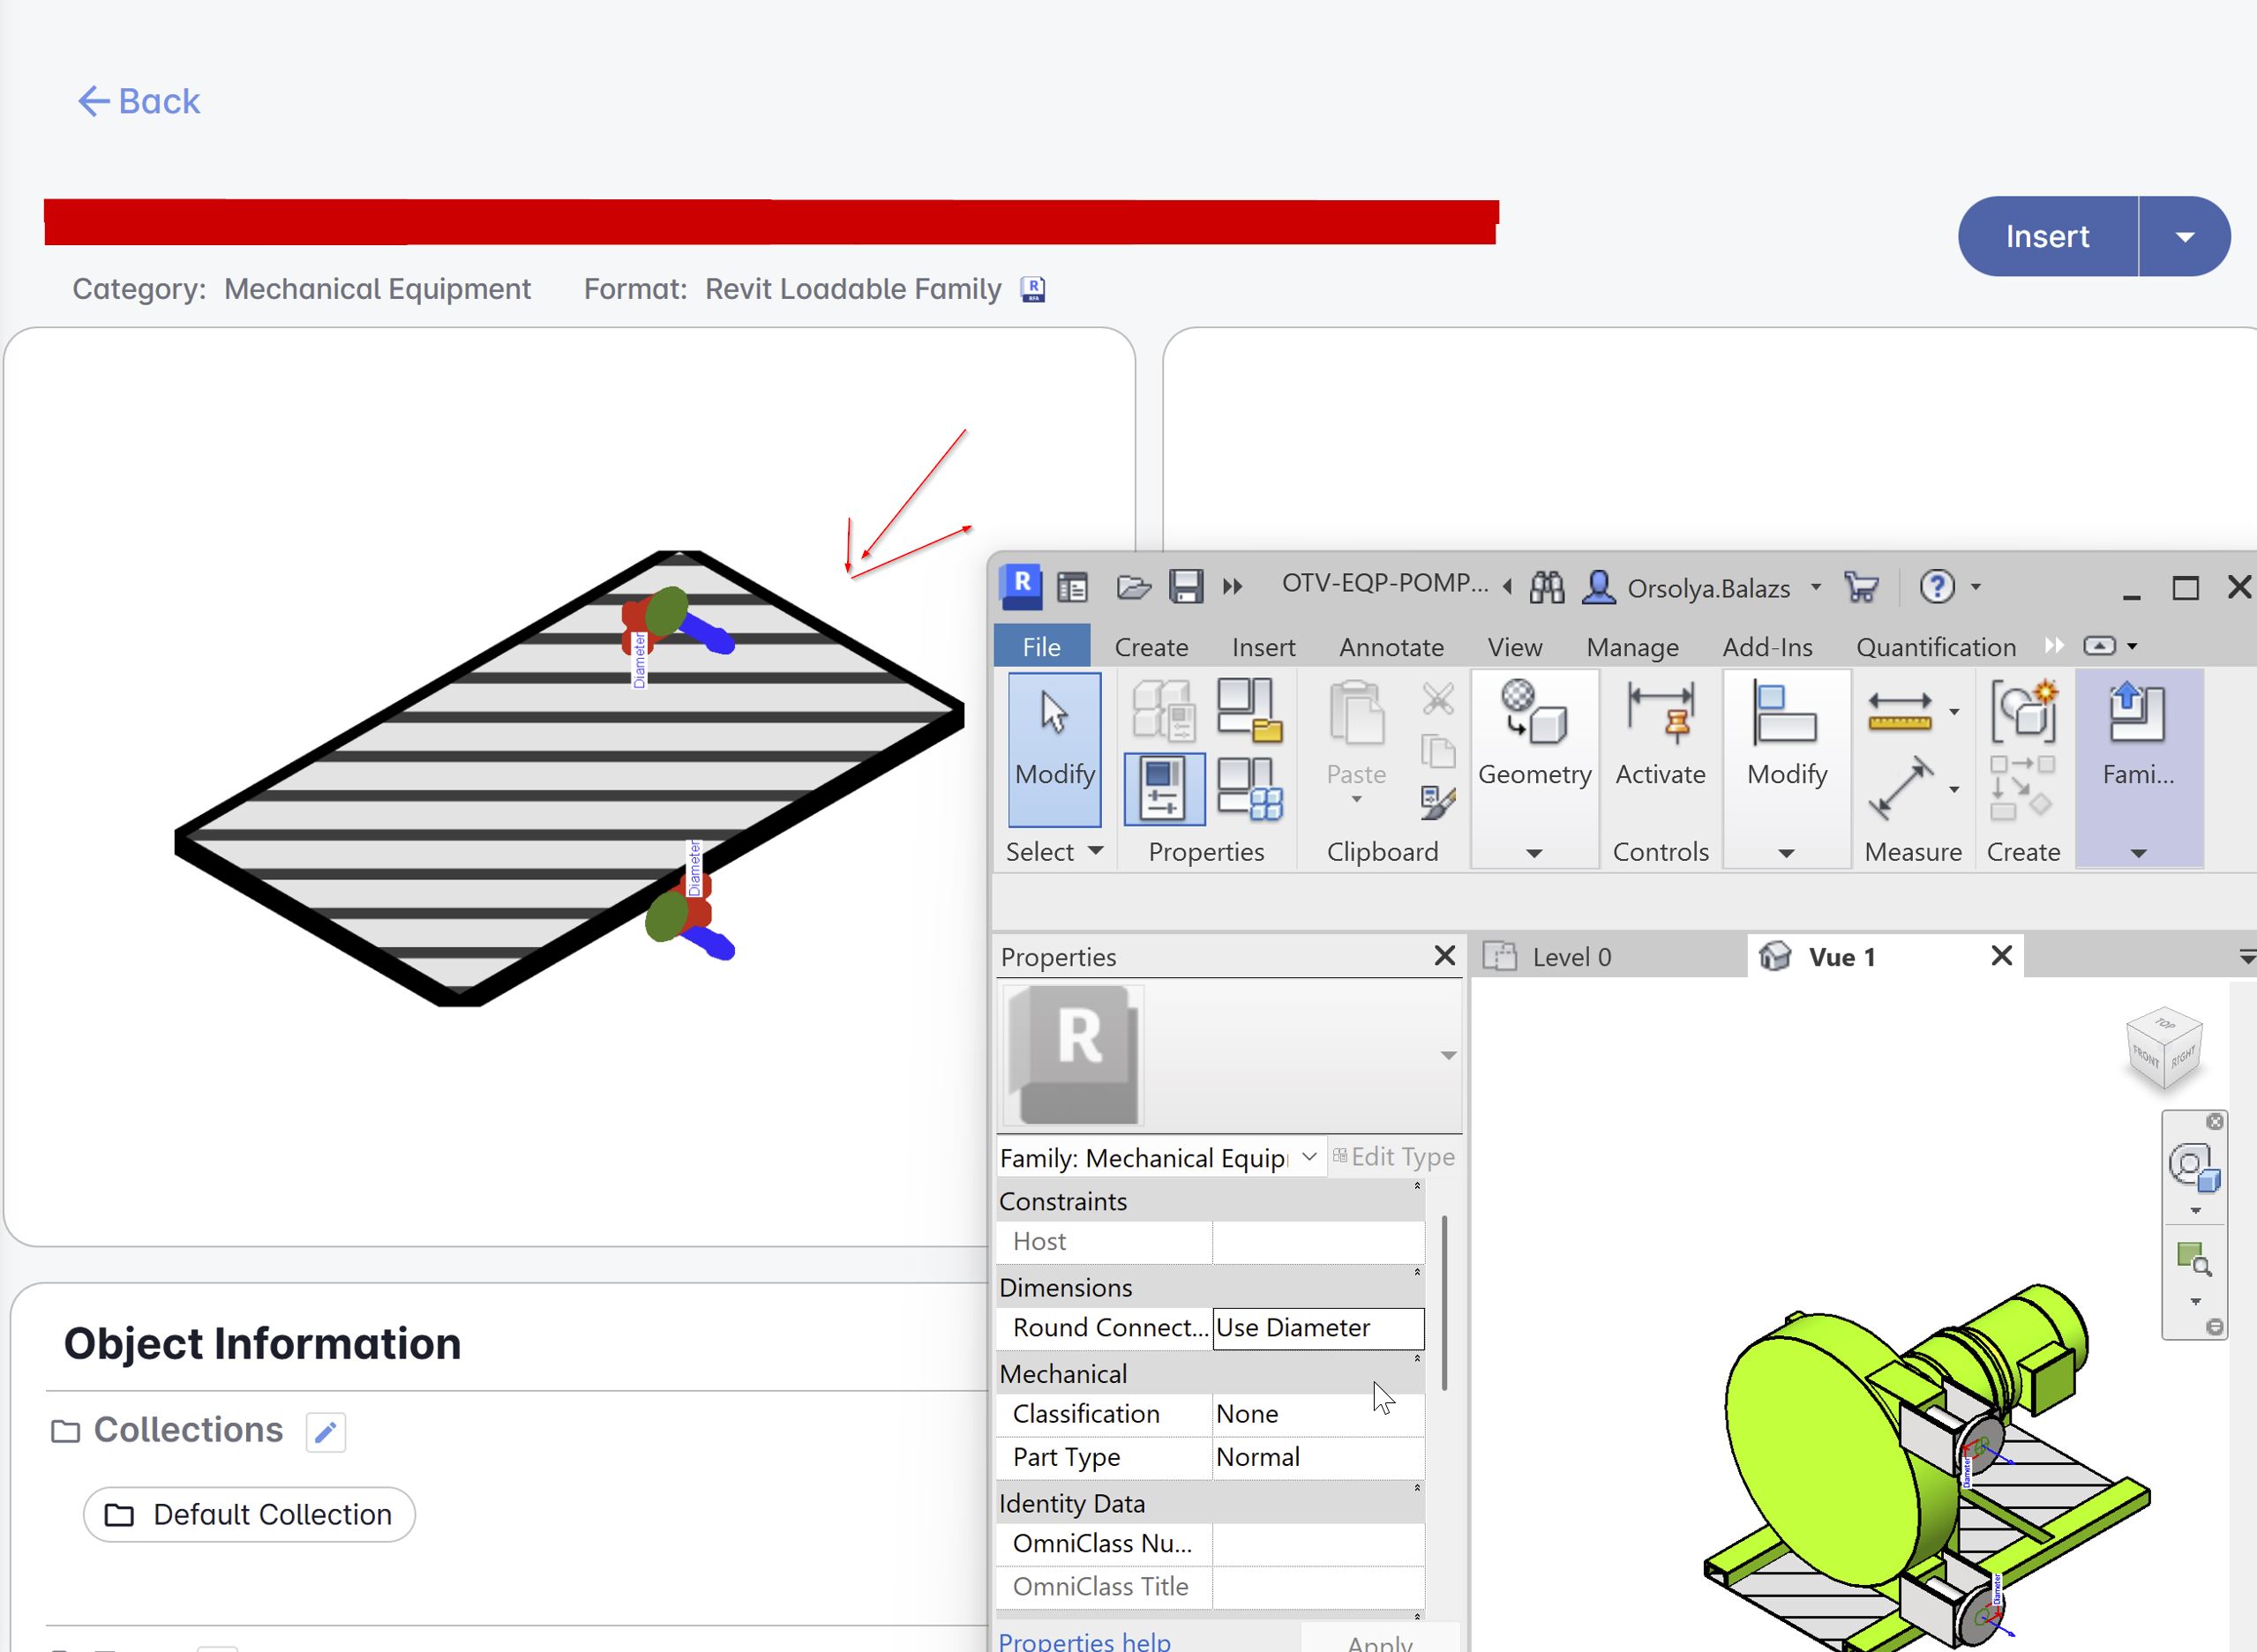
Task: Switch to the Manage ribbon tab
Action: tap(1631, 647)
